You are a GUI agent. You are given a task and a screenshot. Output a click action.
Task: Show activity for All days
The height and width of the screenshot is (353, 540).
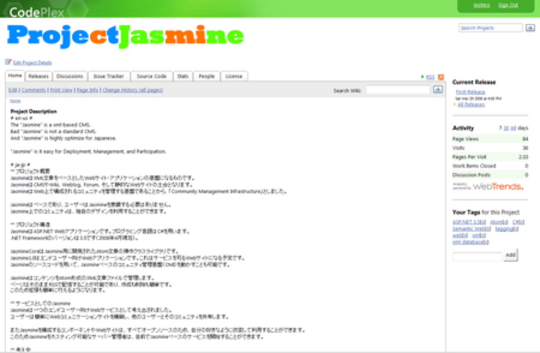click(513, 128)
